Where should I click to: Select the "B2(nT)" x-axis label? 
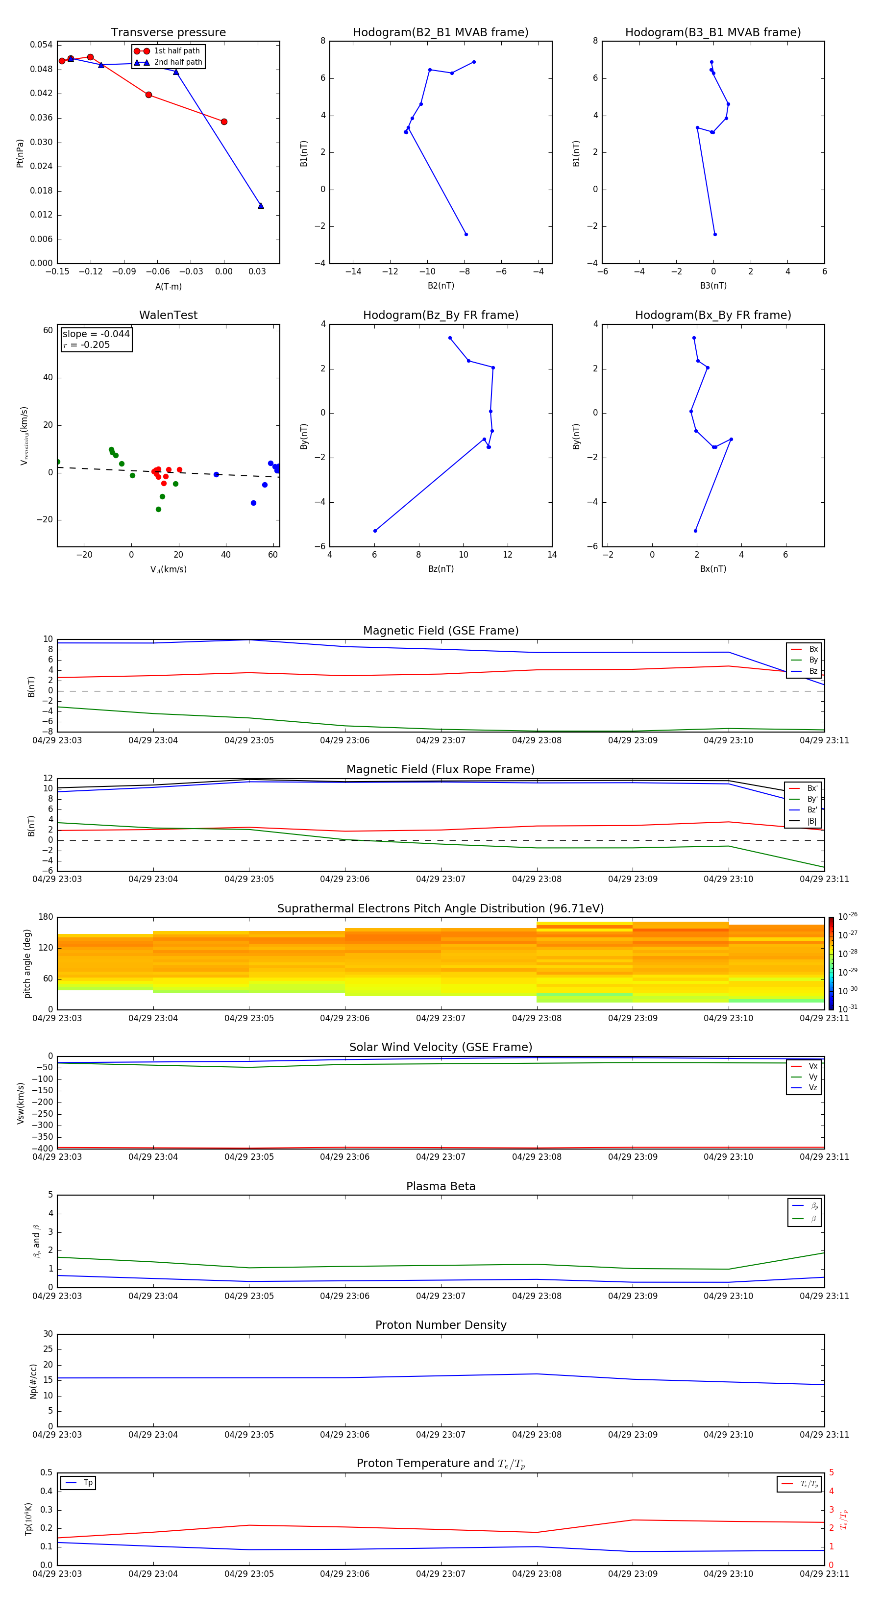[x=441, y=286]
